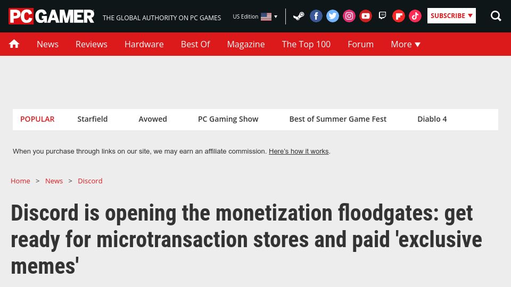The image size is (511, 287).
Task: Select the PC Gaming Show topic
Action: tap(228, 119)
